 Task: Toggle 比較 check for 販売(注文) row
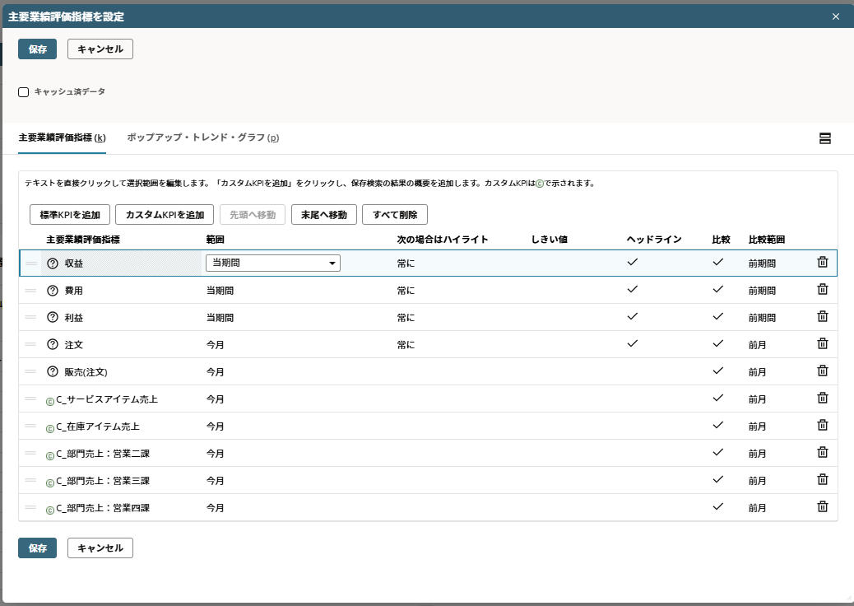(x=718, y=371)
